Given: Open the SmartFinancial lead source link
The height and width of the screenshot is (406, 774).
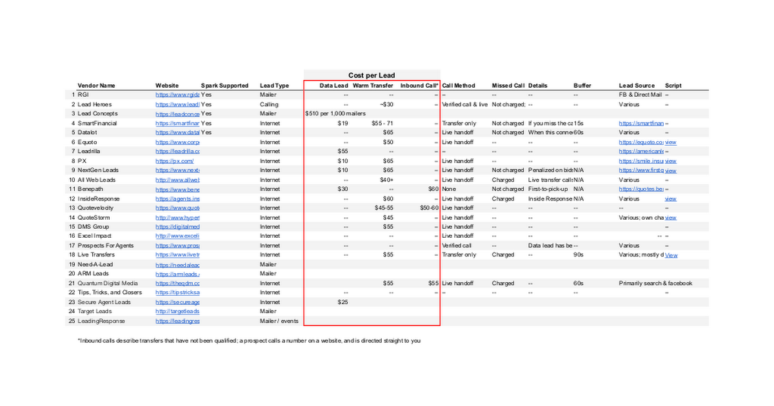Looking at the screenshot, I should [641, 123].
